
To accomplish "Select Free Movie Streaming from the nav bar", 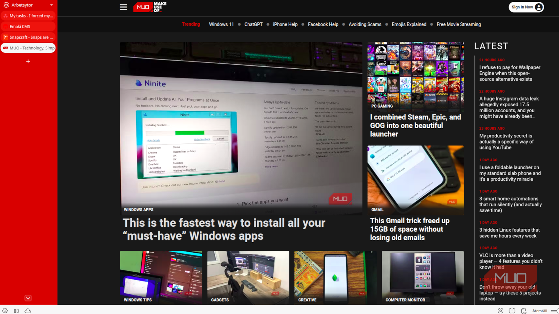I will tap(458, 24).
